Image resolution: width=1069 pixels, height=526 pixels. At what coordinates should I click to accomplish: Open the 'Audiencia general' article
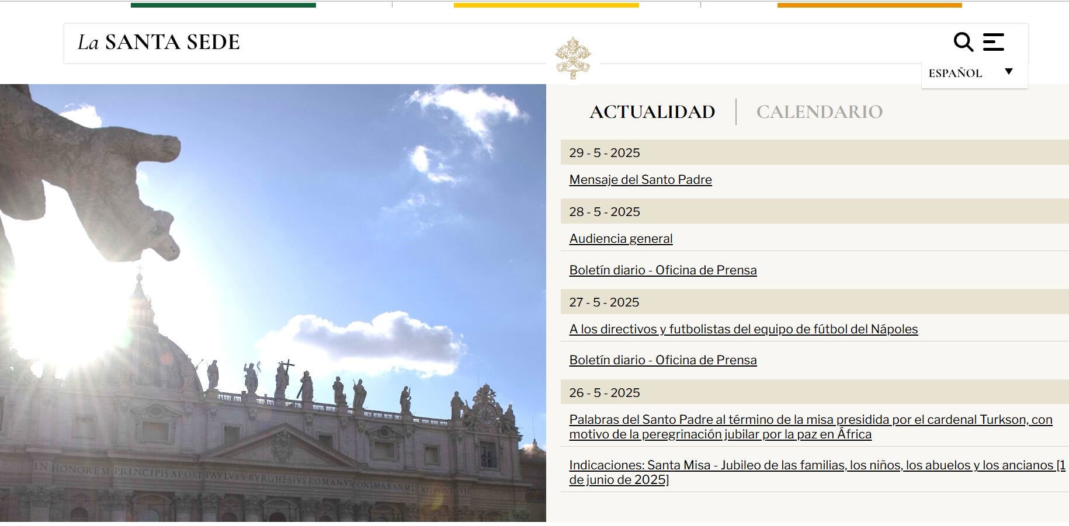621,239
